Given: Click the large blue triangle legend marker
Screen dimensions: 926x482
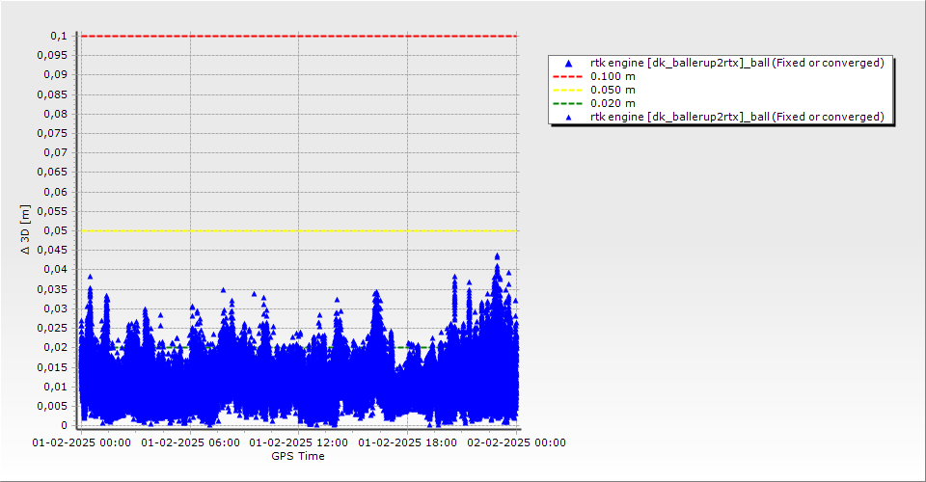Looking at the screenshot, I should tap(568, 63).
